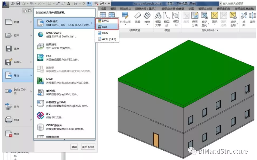This screenshot has width=257, height=160.
Task: Select the 栏杆扶手 railing tool
Action: 125,18
